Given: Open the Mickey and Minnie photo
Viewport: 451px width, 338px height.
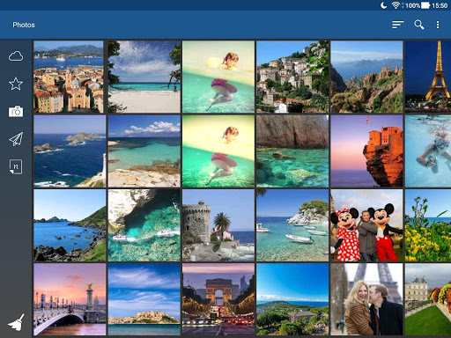Looking at the screenshot, I should (x=366, y=225).
